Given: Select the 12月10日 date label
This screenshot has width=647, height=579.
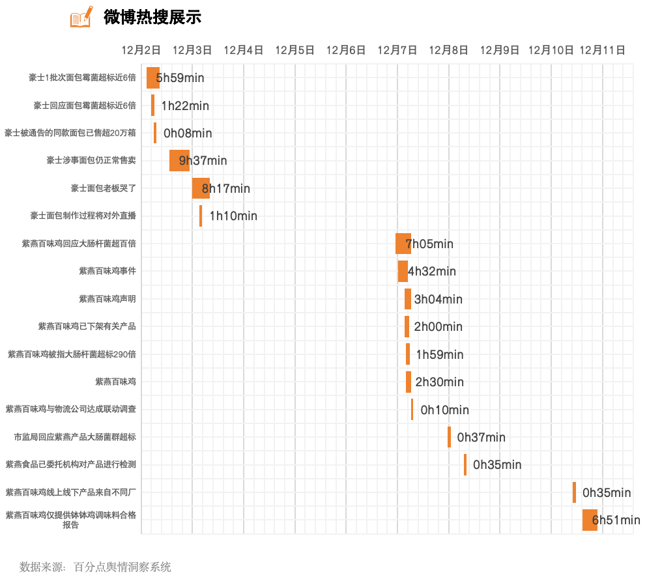Looking at the screenshot, I should pyautogui.click(x=551, y=50).
